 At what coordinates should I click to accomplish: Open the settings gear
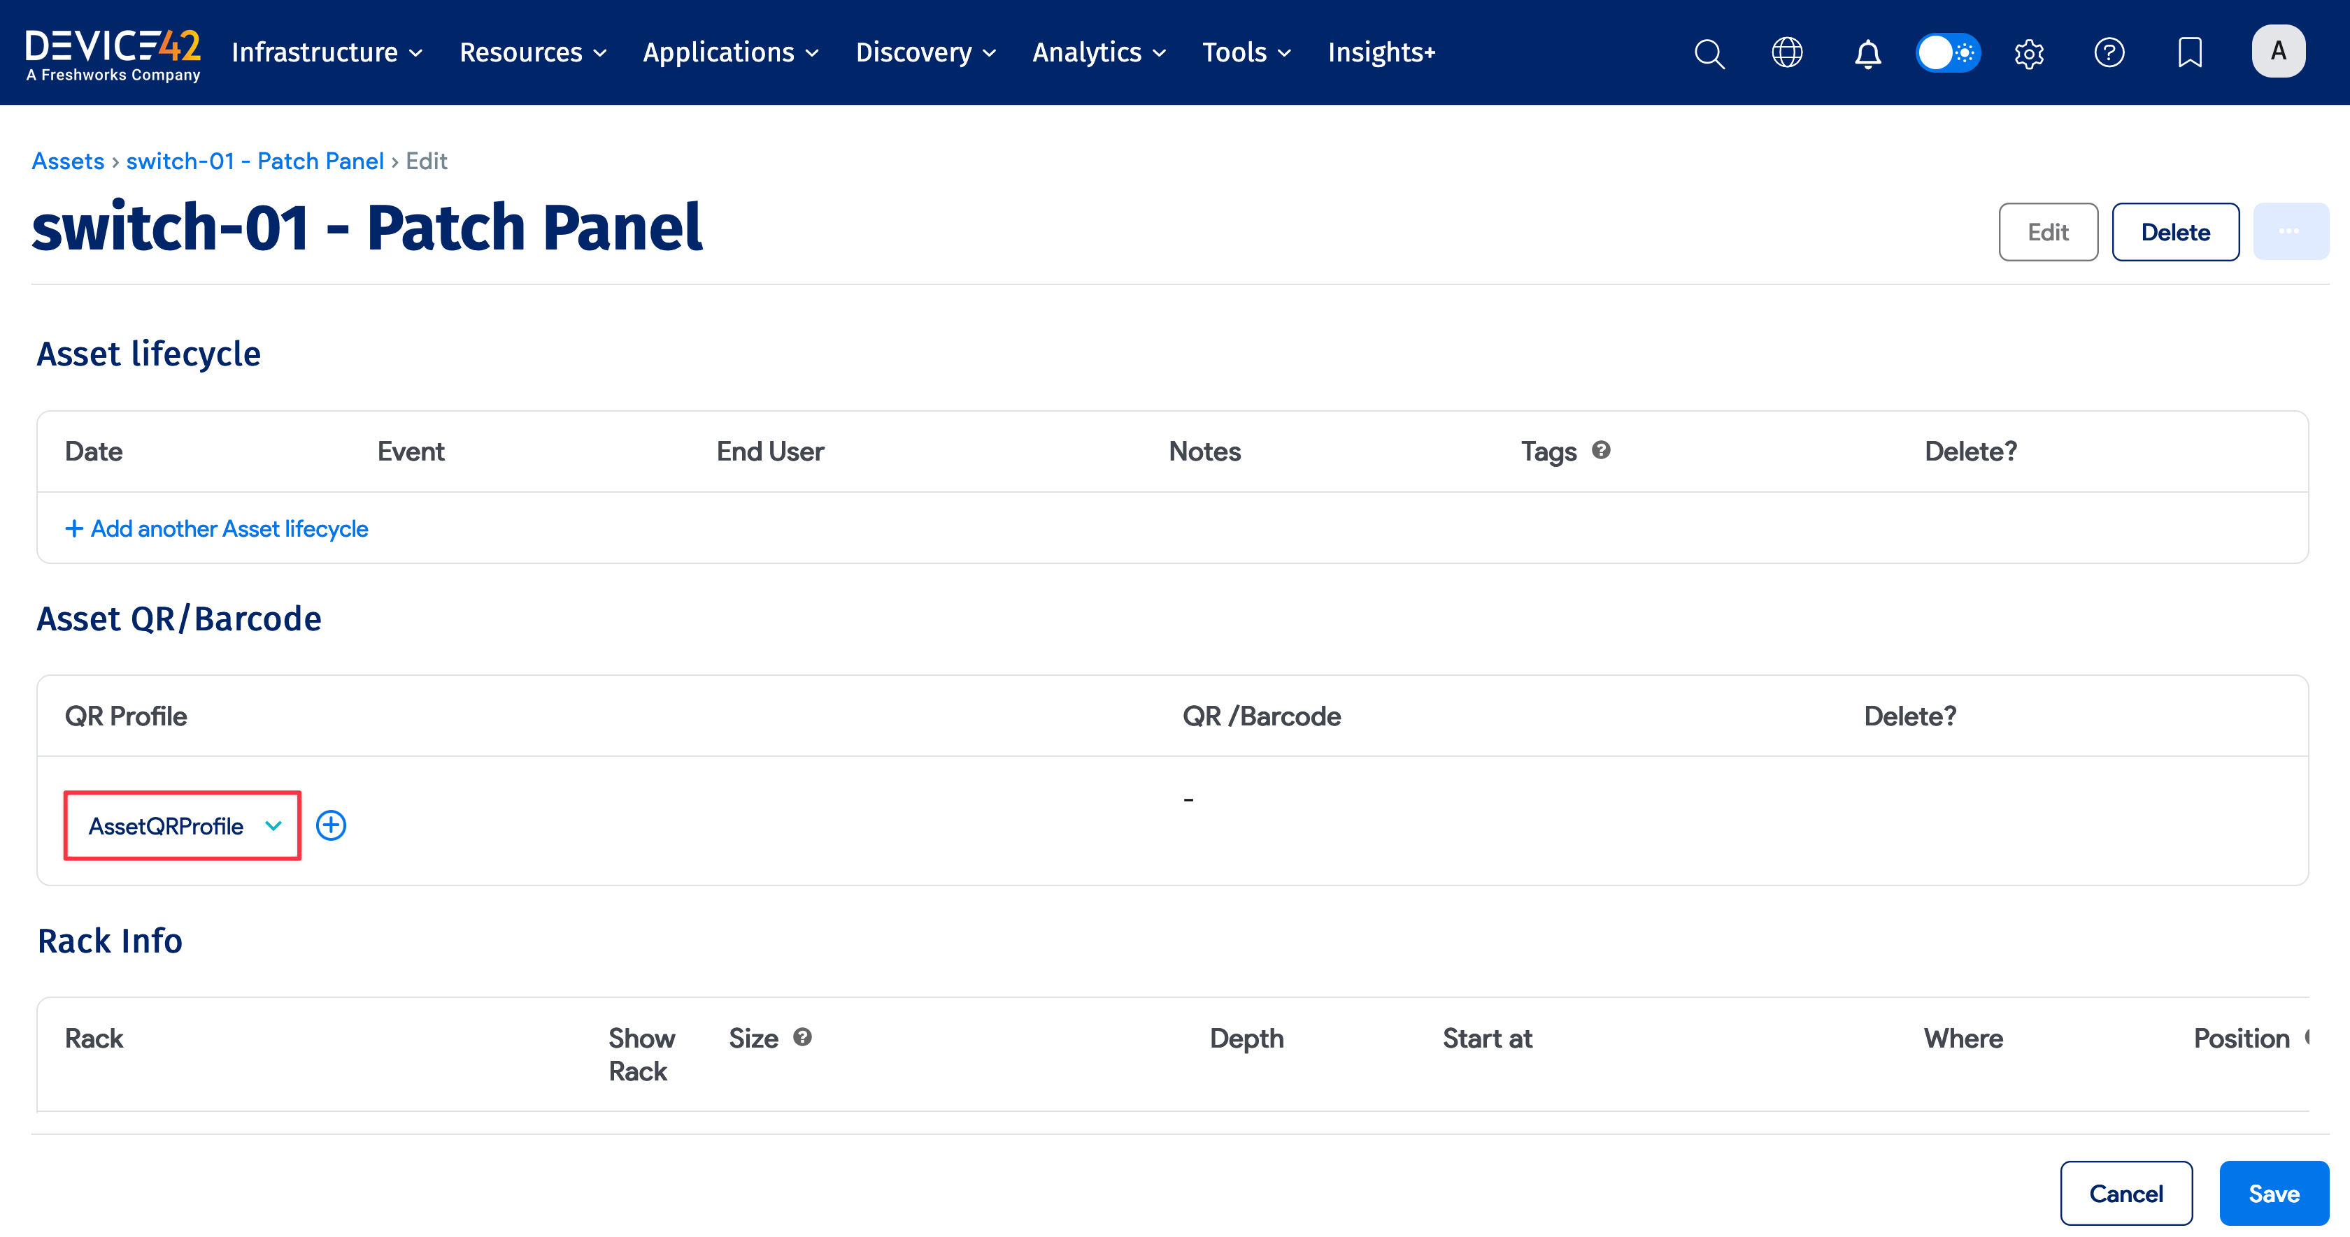2029,53
